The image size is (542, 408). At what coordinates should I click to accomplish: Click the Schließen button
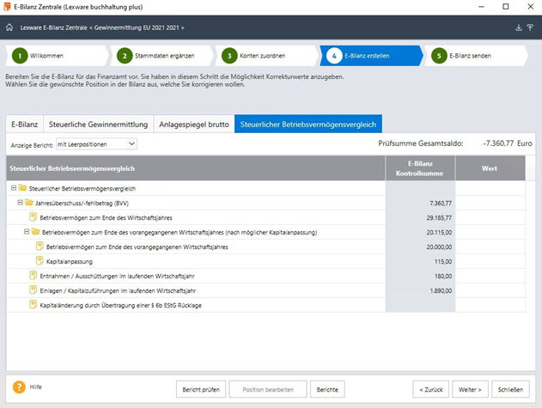[x=510, y=390]
